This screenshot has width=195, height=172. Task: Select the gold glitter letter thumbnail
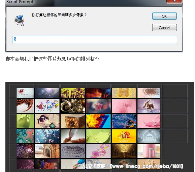[124, 93]
